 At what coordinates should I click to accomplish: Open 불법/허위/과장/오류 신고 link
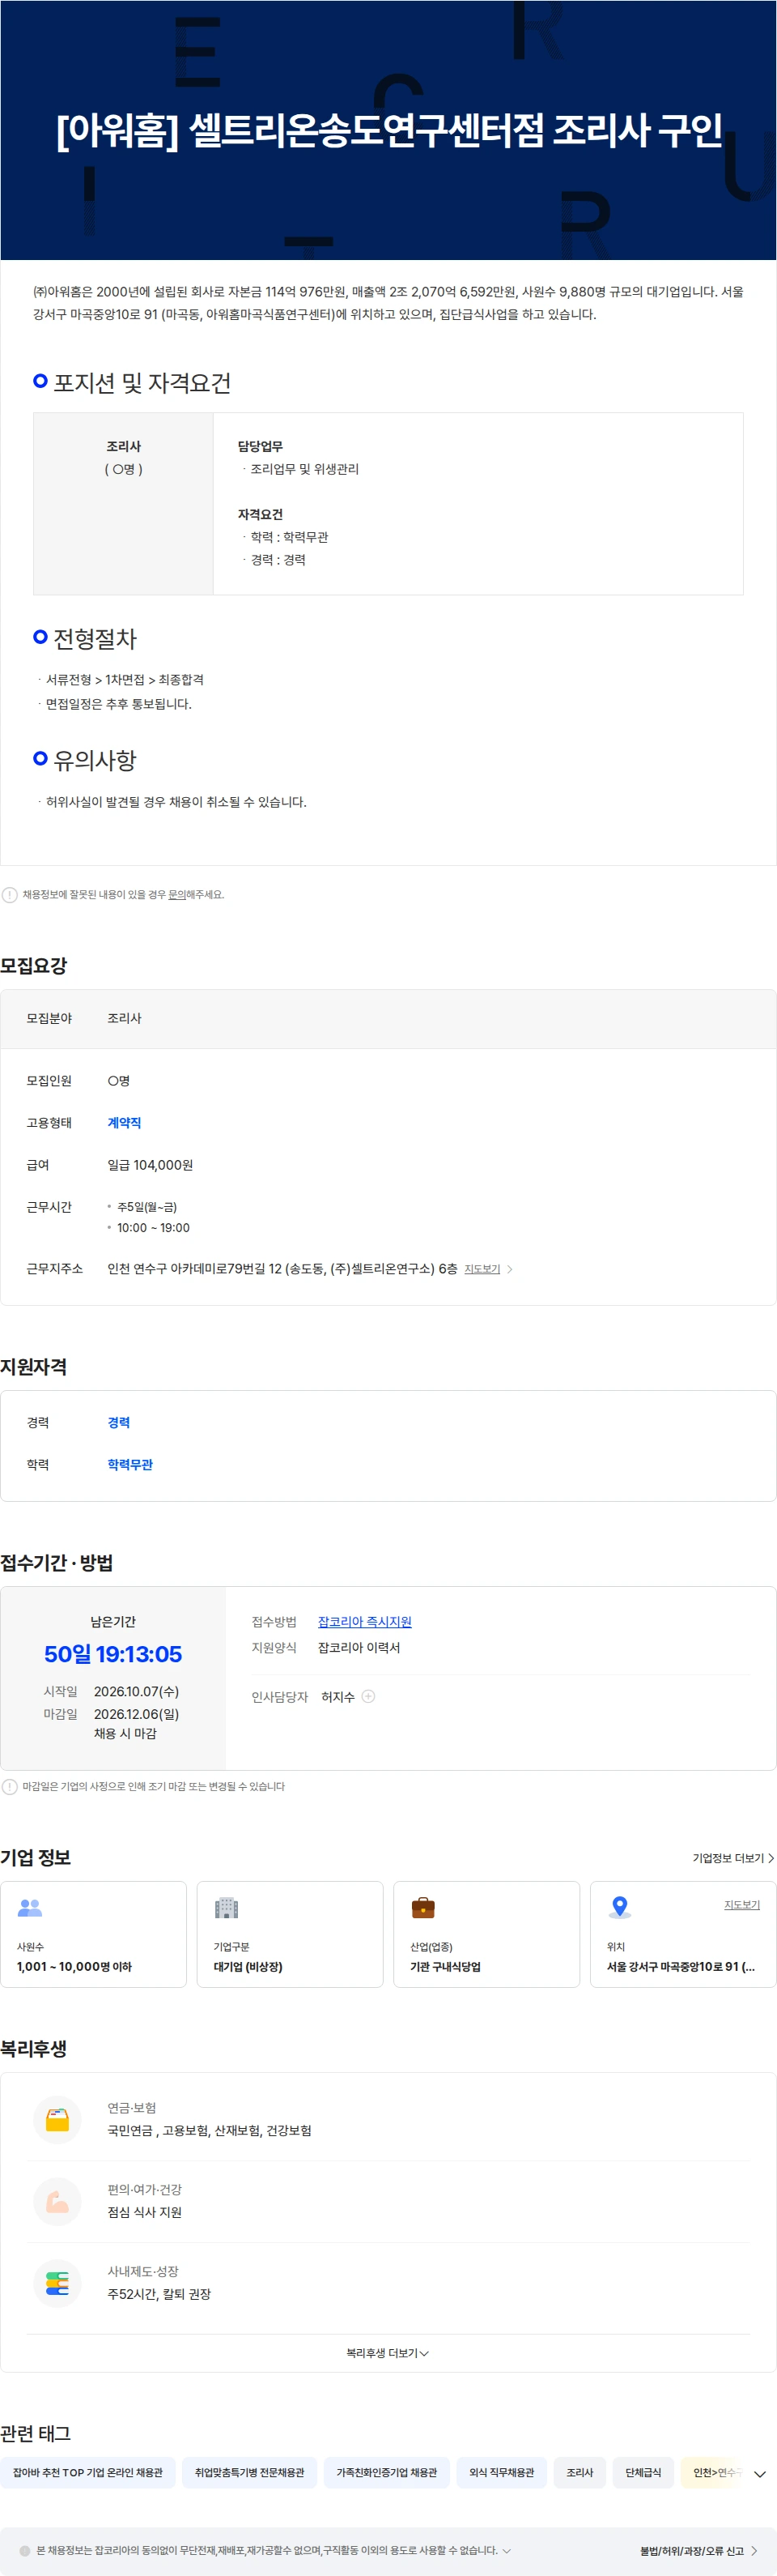point(699,2551)
